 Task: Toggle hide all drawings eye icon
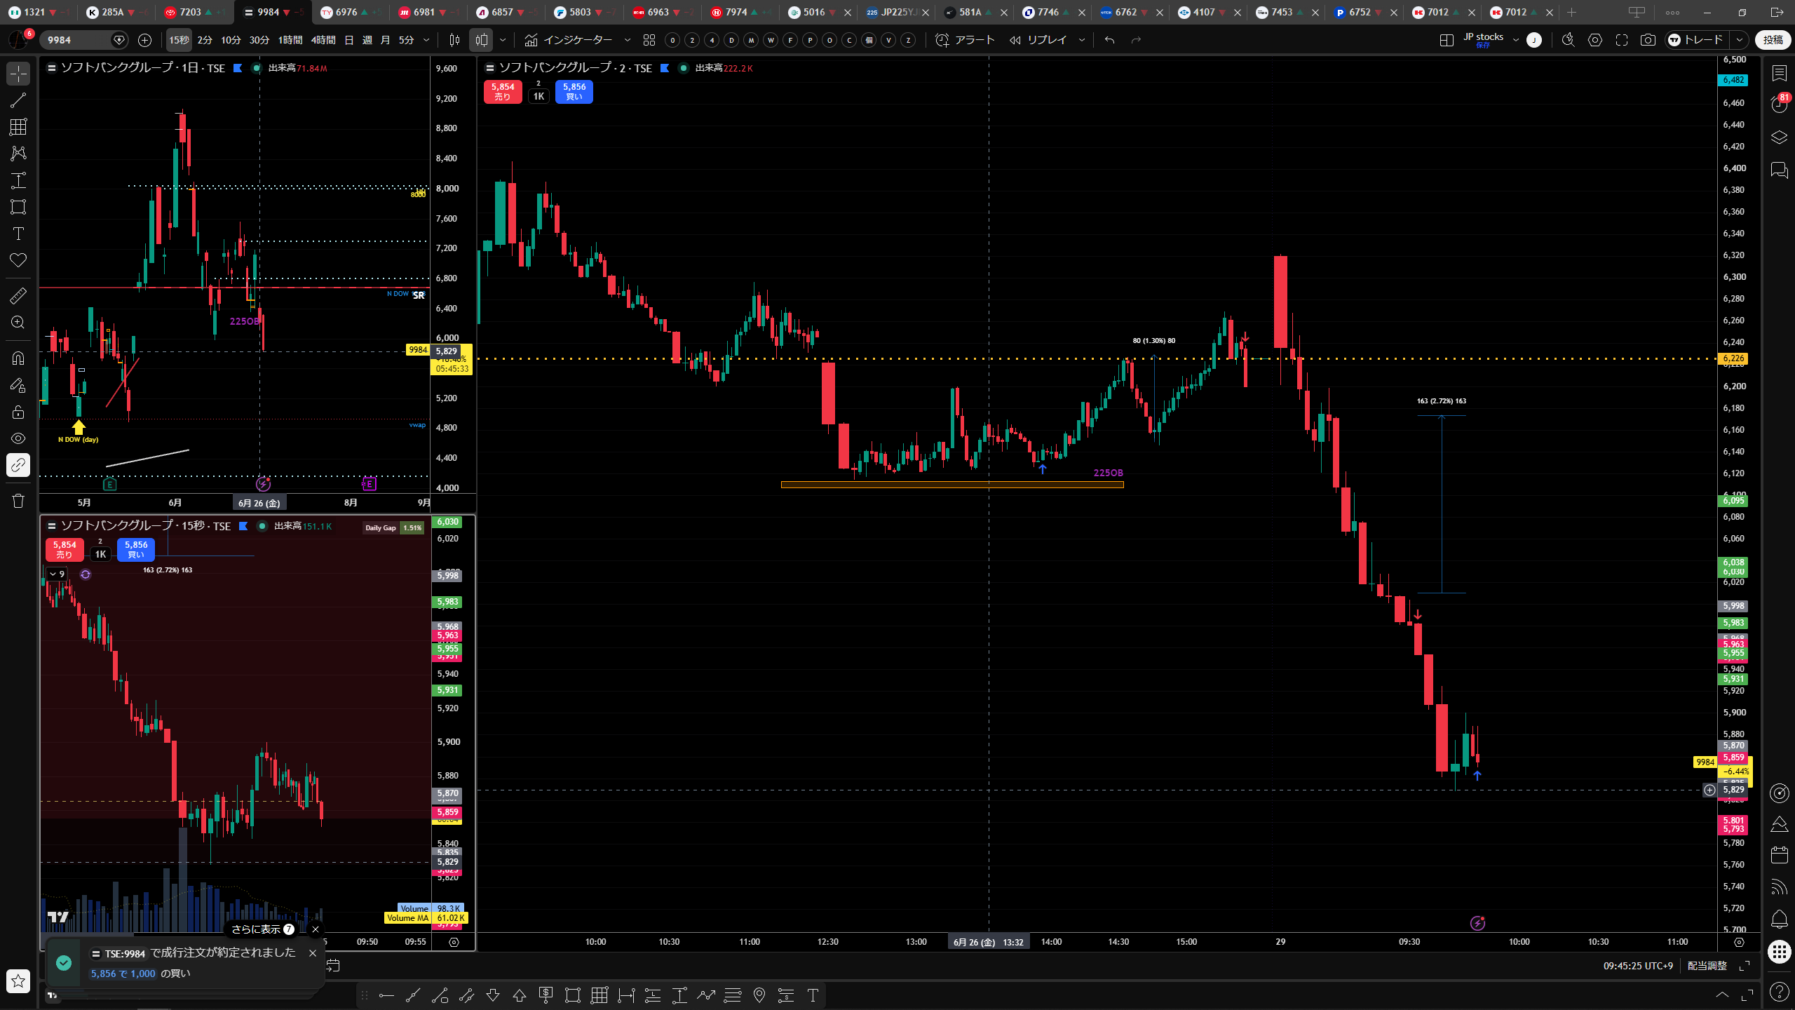[x=18, y=438]
